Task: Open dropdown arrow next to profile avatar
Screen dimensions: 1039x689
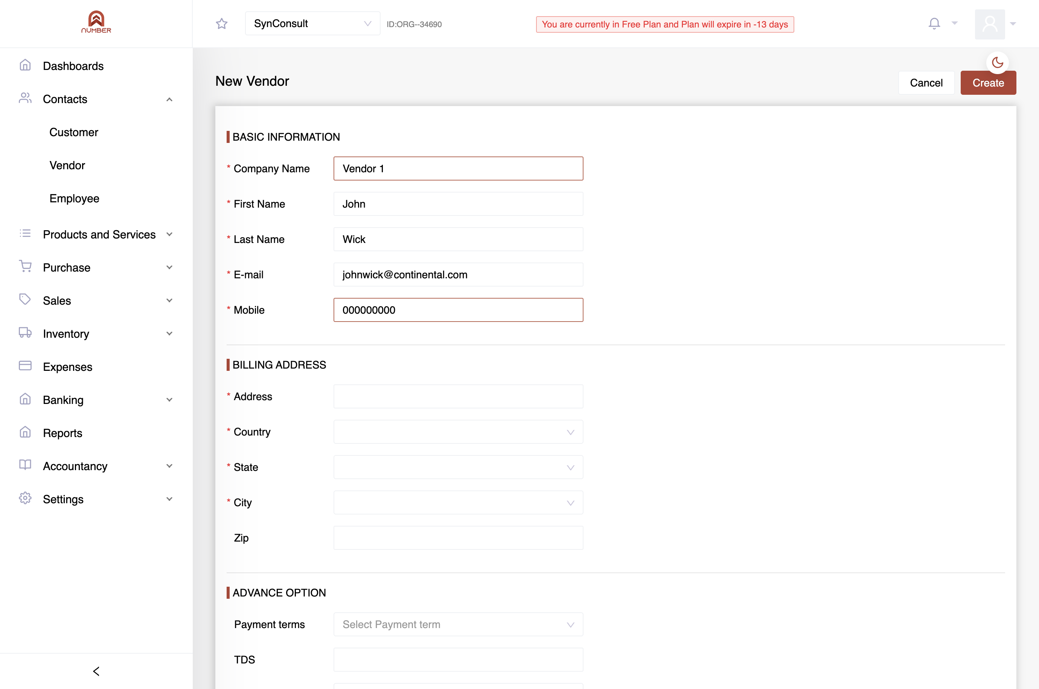Action: pos(1013,24)
